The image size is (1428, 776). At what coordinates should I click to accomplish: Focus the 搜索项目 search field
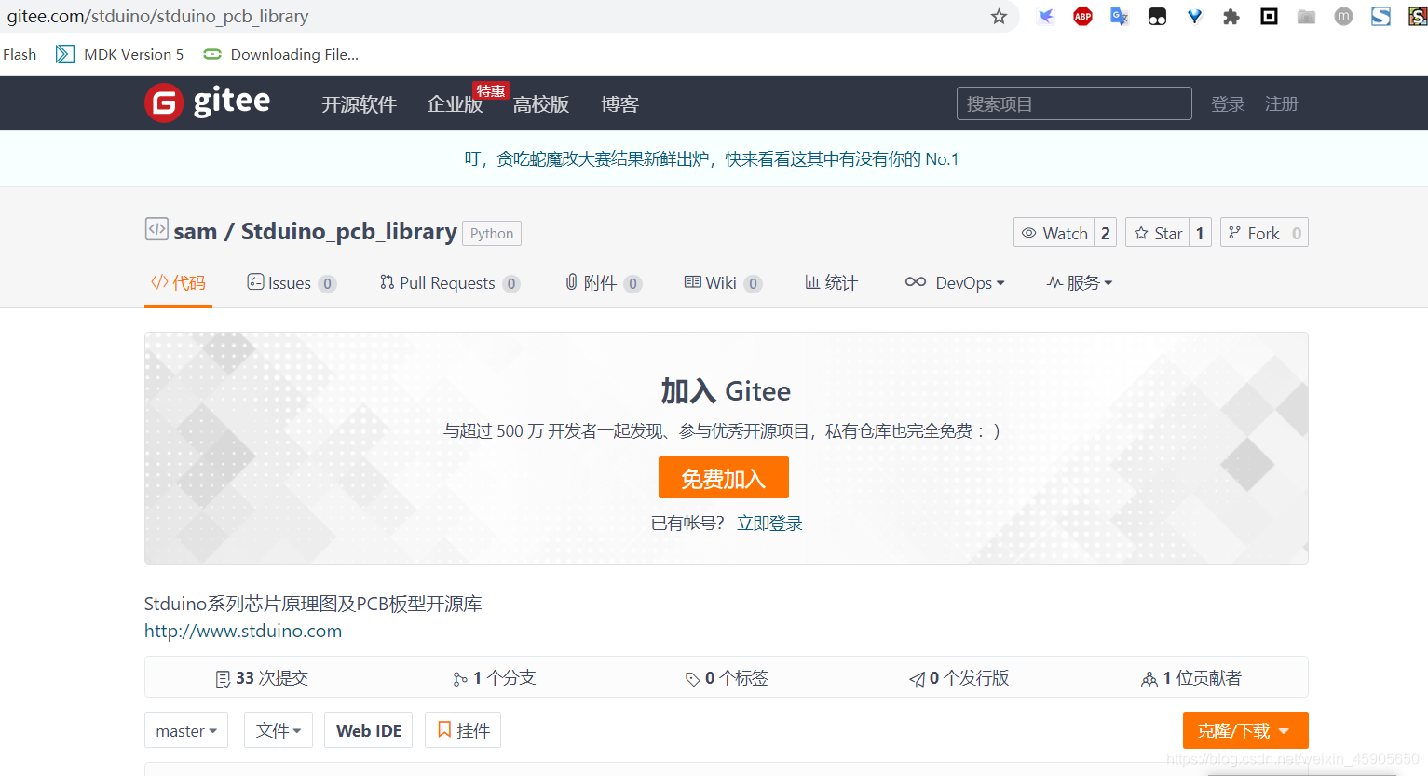coord(1074,103)
